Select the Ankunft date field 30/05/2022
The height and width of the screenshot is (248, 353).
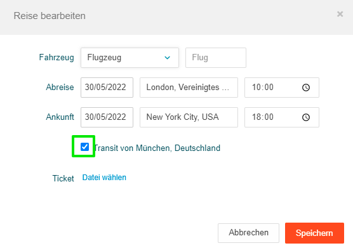pyautogui.click(x=107, y=117)
